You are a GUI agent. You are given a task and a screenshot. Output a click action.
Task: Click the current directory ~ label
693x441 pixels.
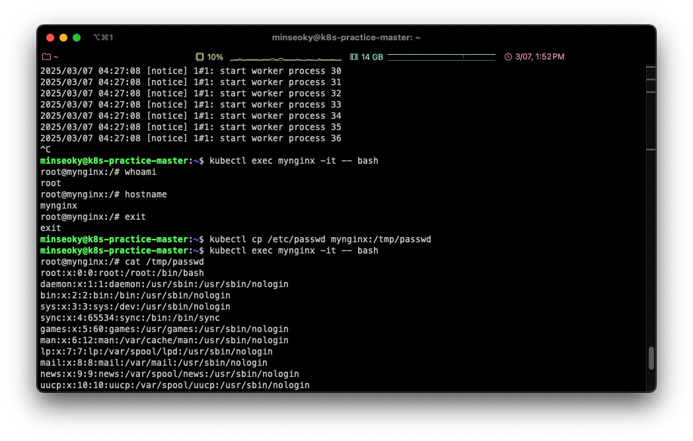pyautogui.click(x=56, y=57)
